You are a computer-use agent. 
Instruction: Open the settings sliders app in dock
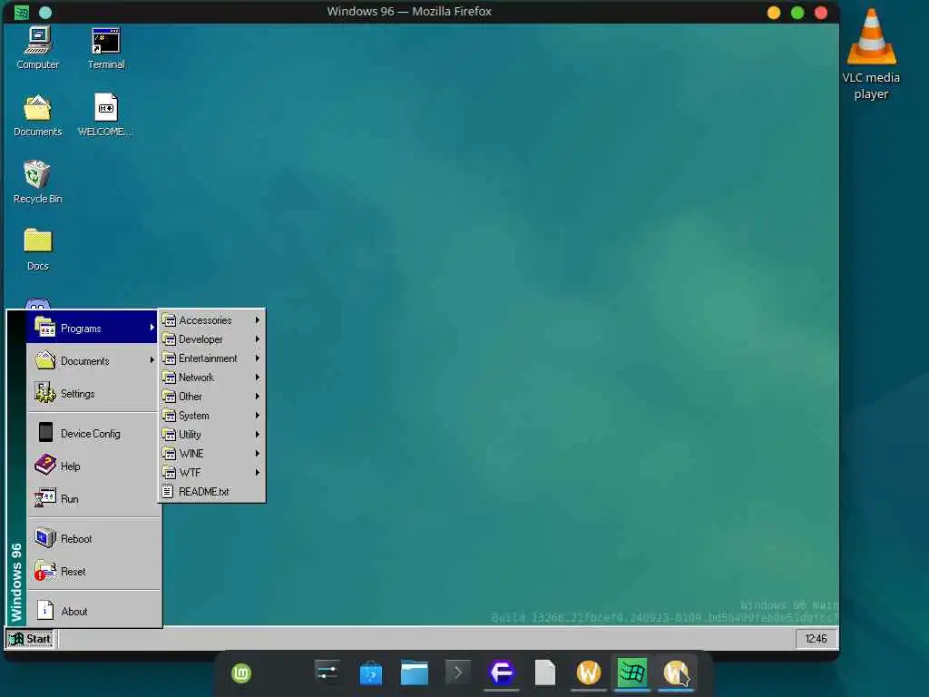[x=327, y=672]
